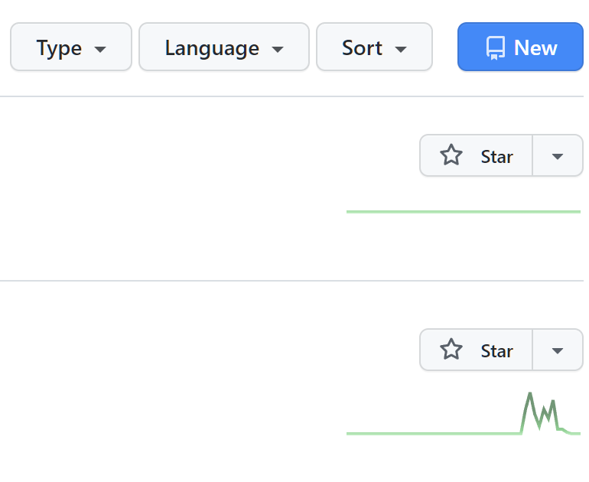
Task: Open the Type filter dropdown
Action: click(71, 47)
